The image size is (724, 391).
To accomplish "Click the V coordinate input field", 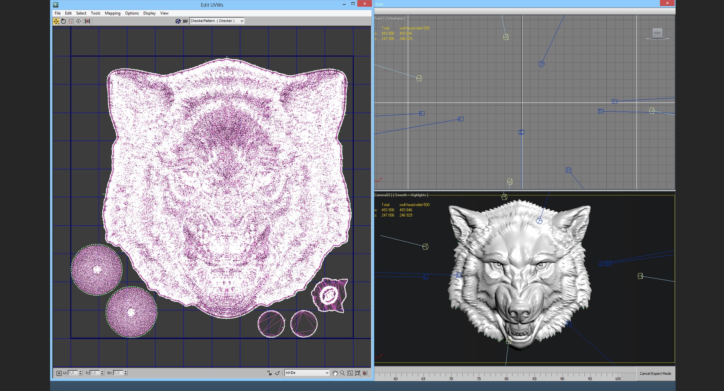I will click(95, 373).
